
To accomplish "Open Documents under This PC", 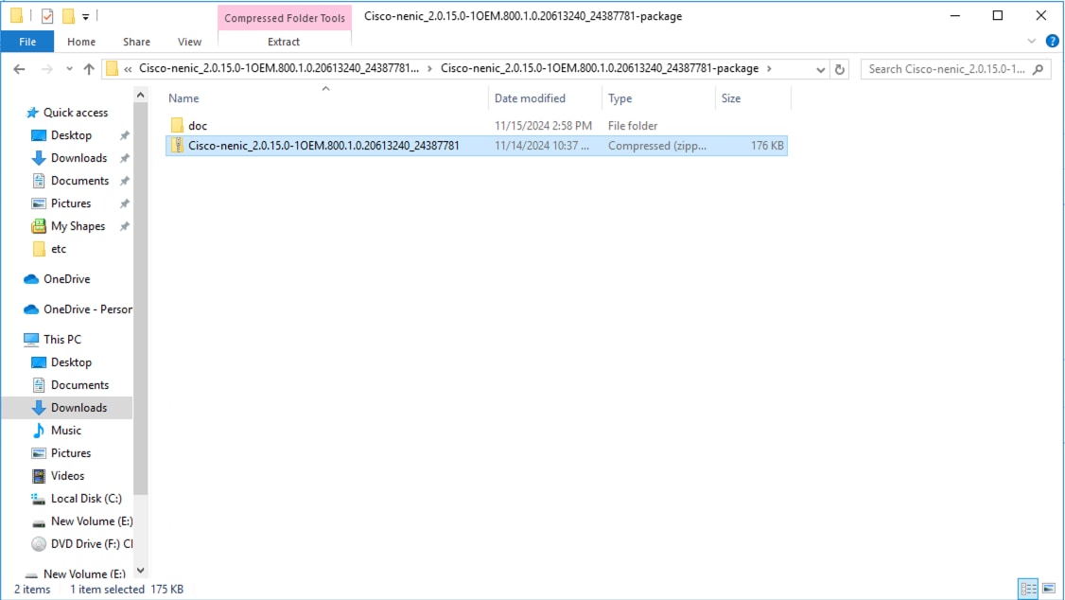I will 79,384.
